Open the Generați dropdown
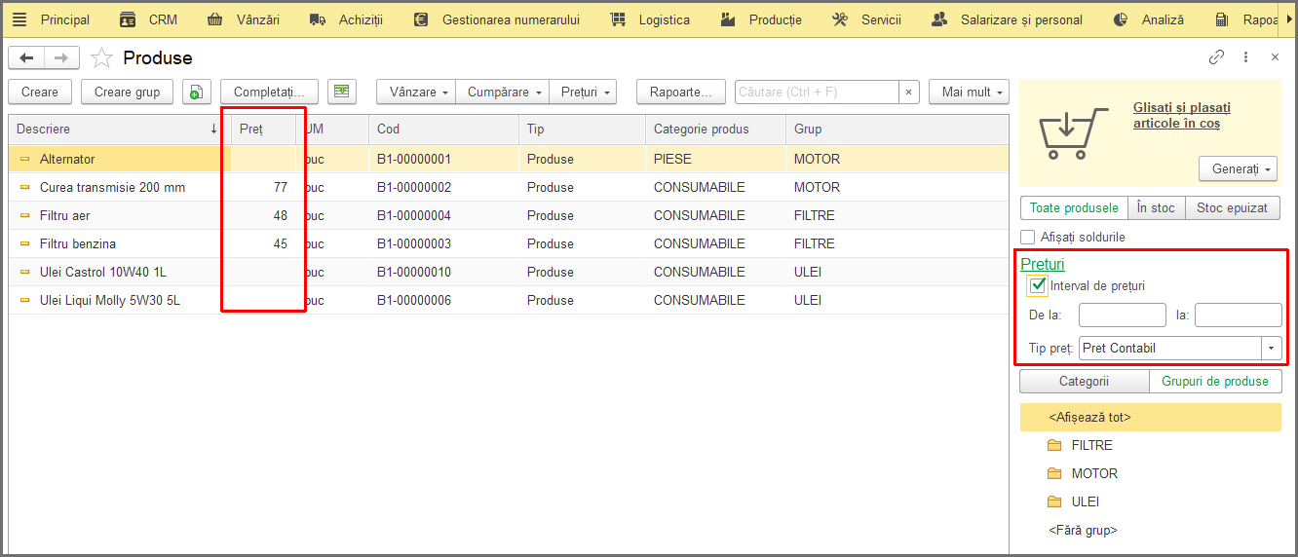The image size is (1298, 557). tap(1239, 168)
